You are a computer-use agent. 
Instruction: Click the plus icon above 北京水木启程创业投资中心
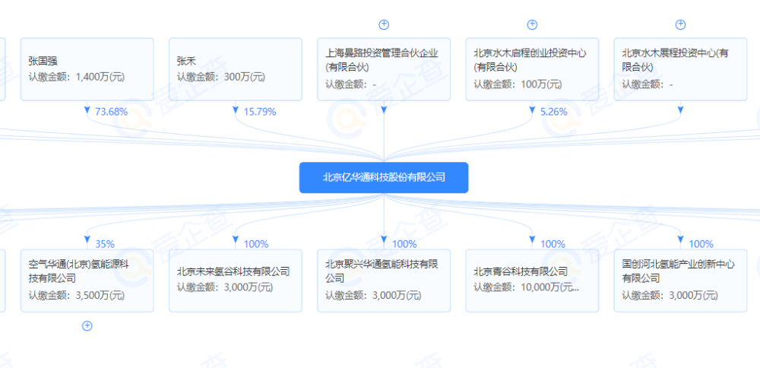point(532,24)
